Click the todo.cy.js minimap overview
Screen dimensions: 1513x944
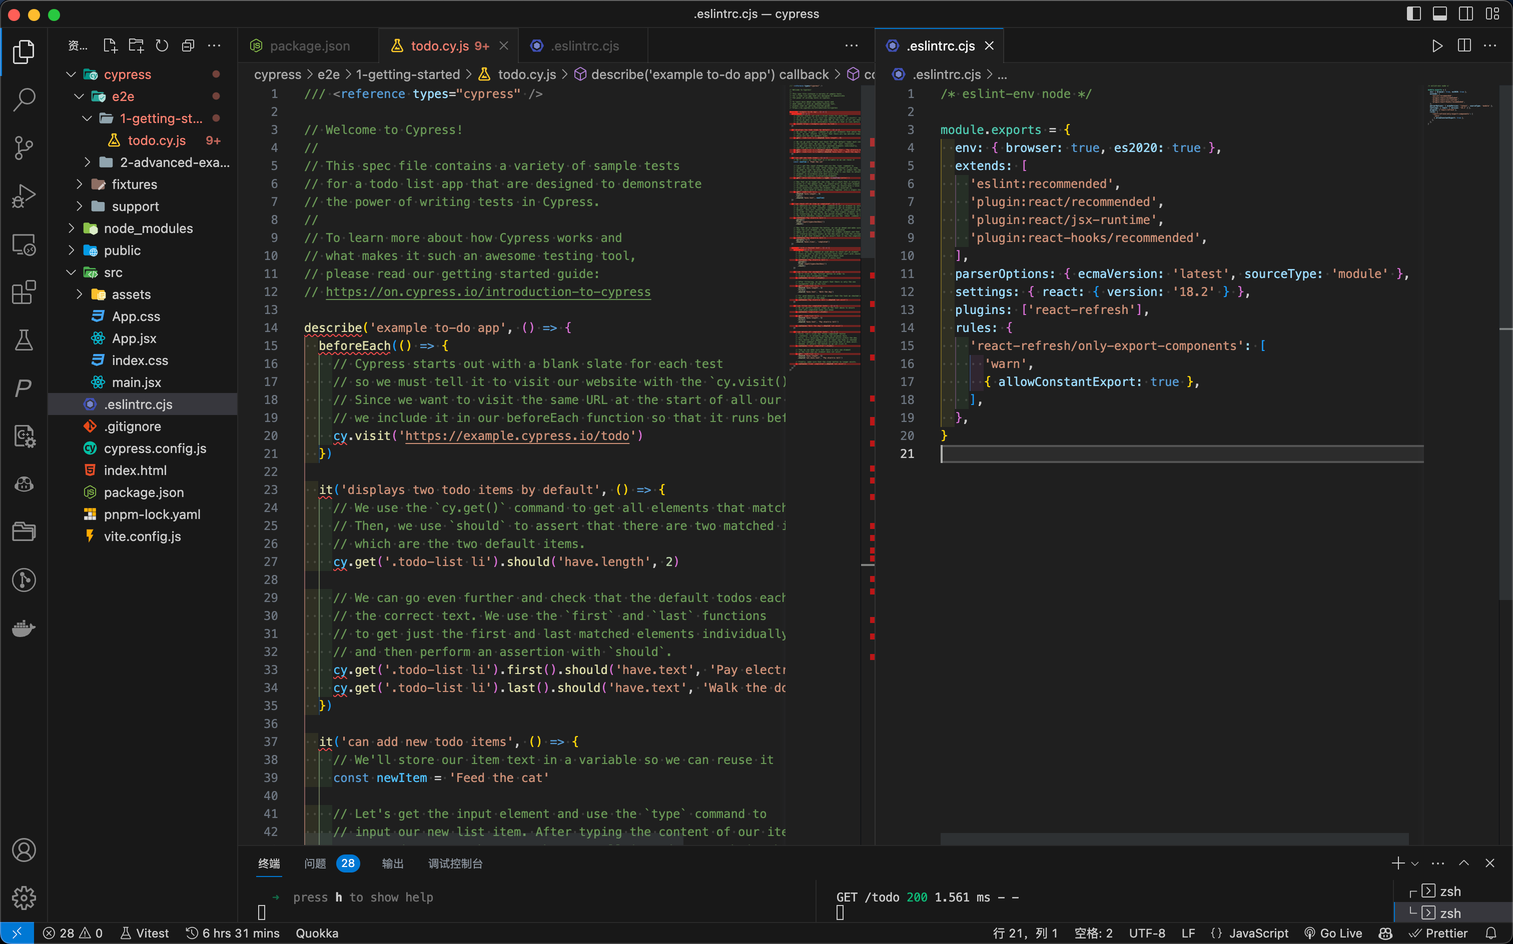(x=824, y=225)
